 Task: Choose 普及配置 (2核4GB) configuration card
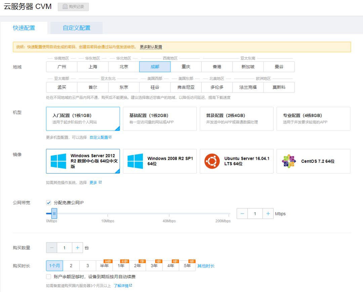(x=236, y=118)
